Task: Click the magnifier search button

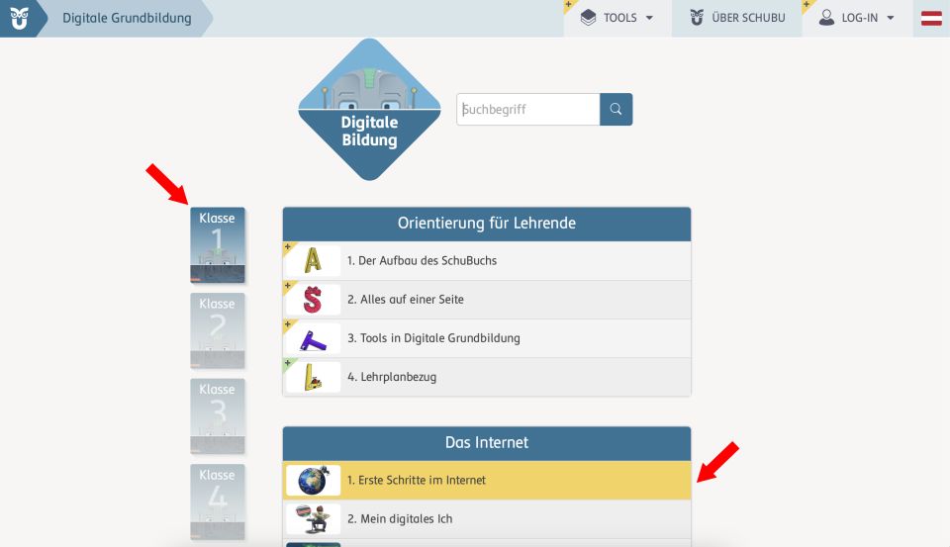Action: pos(616,110)
